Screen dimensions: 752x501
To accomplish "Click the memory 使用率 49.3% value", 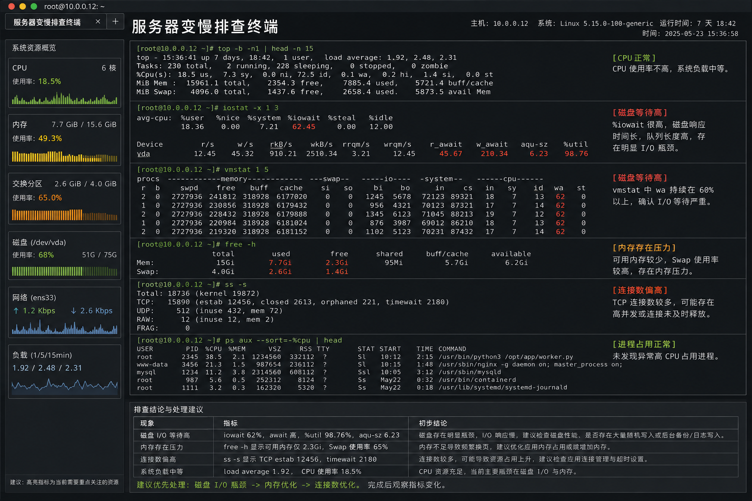I will (50, 138).
